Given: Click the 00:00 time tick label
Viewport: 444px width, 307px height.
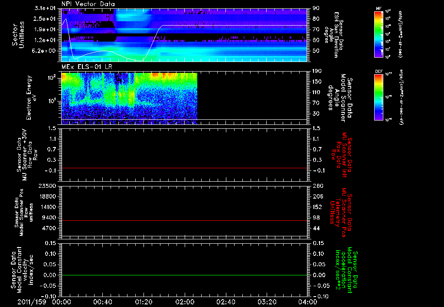Looking at the screenshot, I should (62, 302).
